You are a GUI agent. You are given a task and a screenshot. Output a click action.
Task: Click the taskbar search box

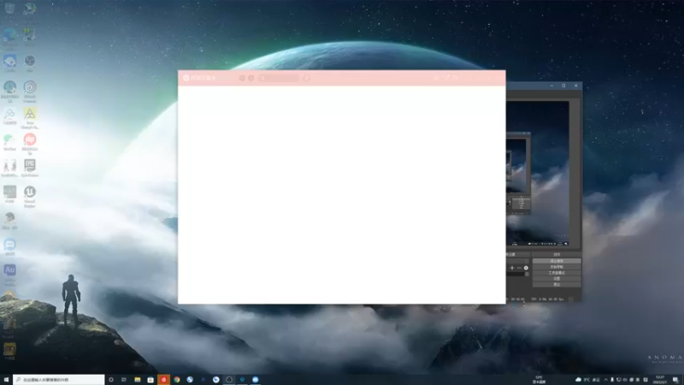(59, 380)
